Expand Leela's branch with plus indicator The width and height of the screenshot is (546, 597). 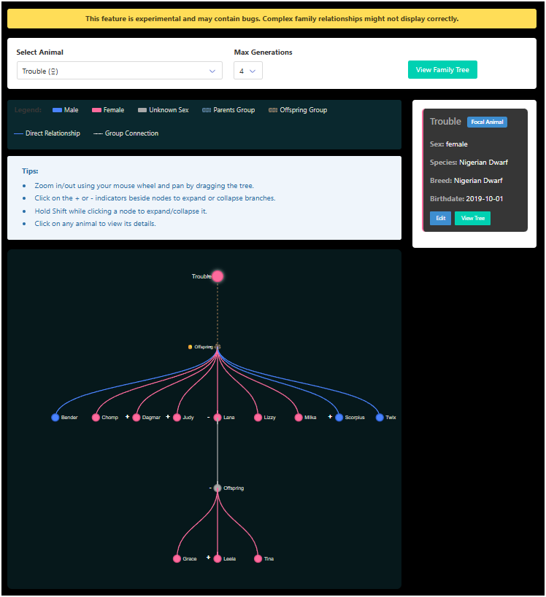(x=208, y=558)
